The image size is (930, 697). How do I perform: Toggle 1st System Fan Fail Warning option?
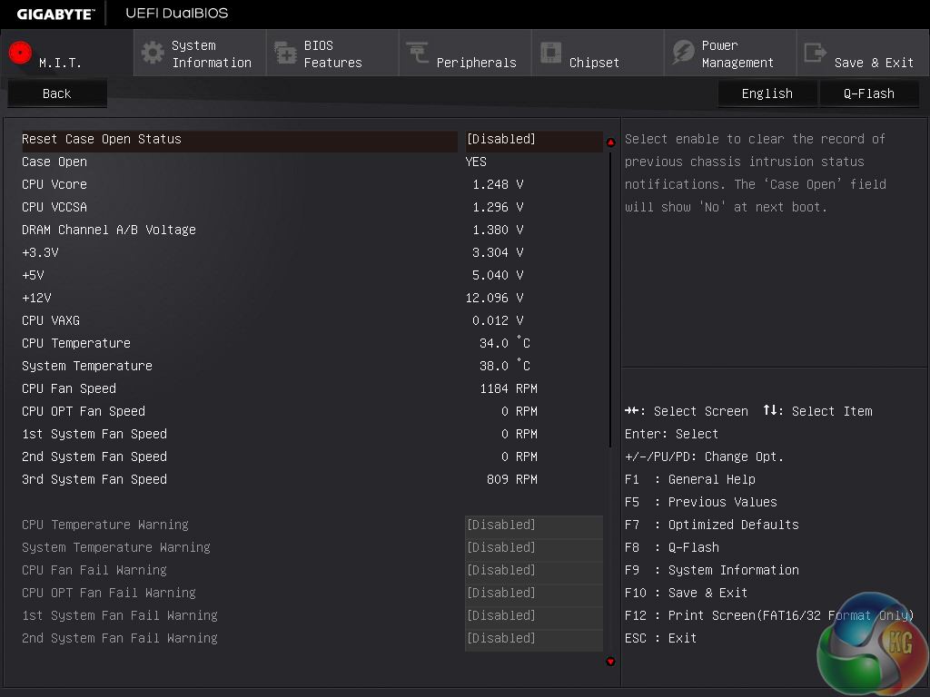click(532, 616)
